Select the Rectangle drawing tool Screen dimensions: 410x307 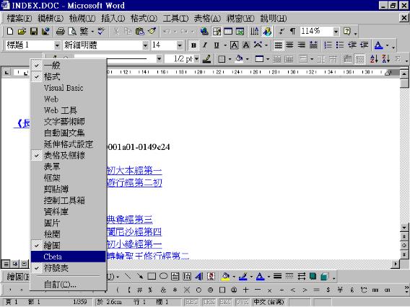(x=152, y=277)
